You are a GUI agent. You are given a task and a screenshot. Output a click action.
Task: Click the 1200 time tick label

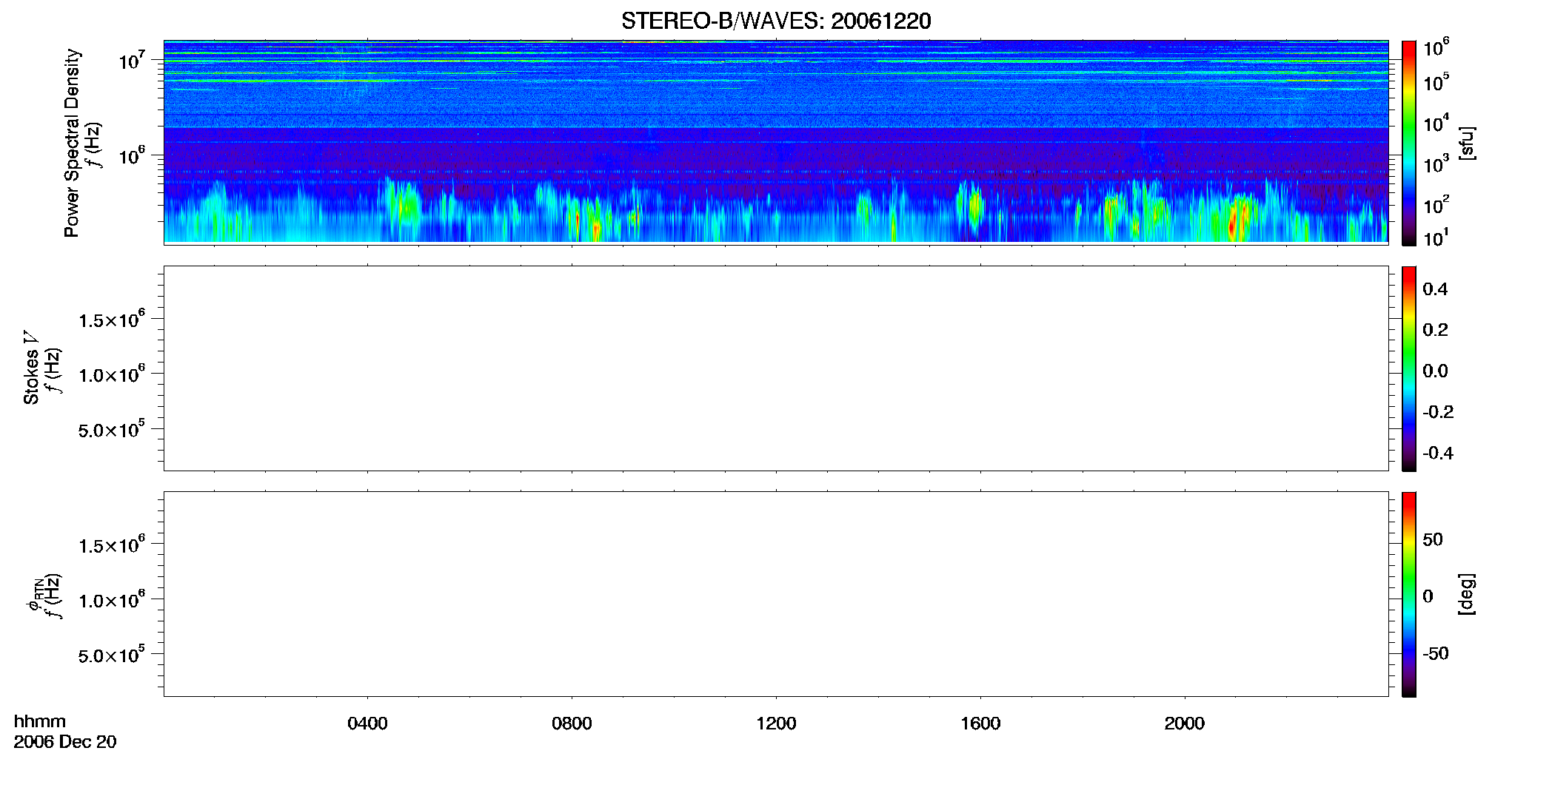coord(776,724)
